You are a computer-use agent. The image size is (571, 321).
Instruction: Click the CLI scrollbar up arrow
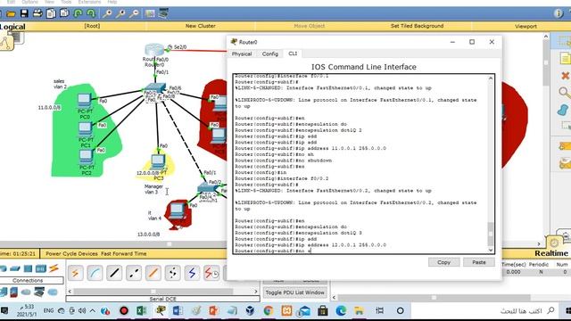click(491, 78)
